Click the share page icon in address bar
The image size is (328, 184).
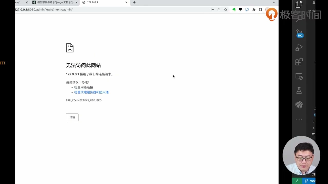click(x=219, y=9)
